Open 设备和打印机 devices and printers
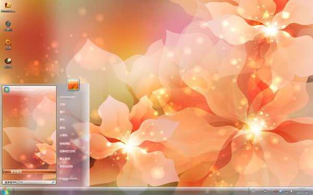 (x=67, y=151)
